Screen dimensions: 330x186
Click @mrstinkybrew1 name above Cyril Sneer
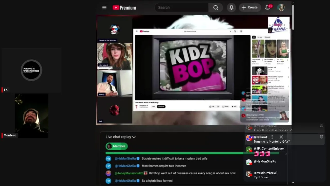pos(265,173)
